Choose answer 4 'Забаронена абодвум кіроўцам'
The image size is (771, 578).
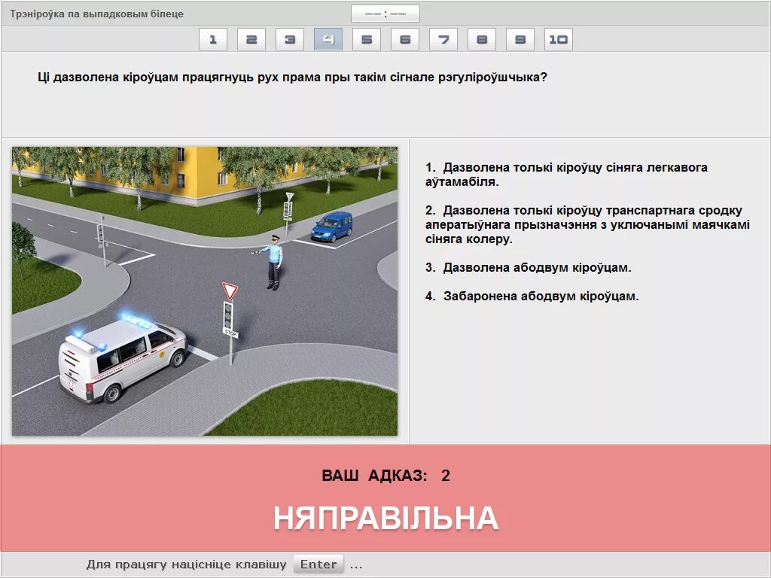532,297
